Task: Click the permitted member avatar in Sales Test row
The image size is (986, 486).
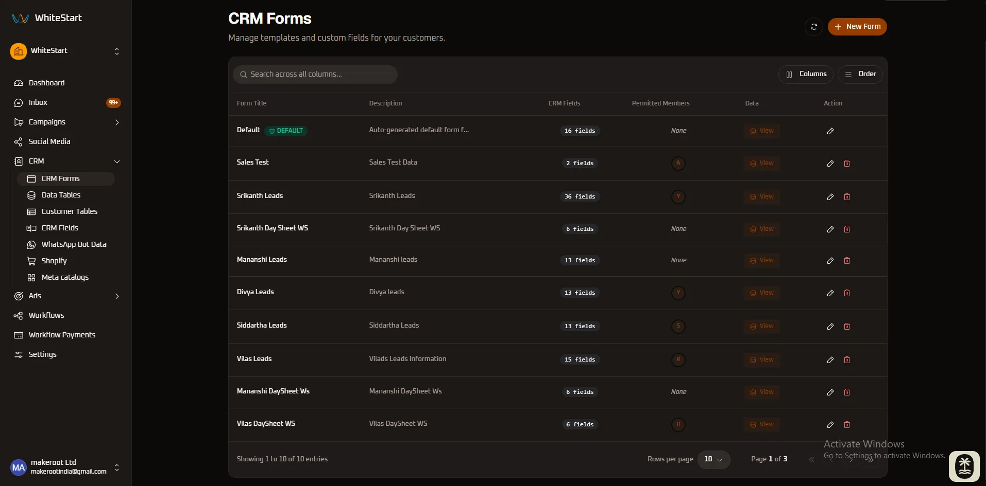Action: 678,164
